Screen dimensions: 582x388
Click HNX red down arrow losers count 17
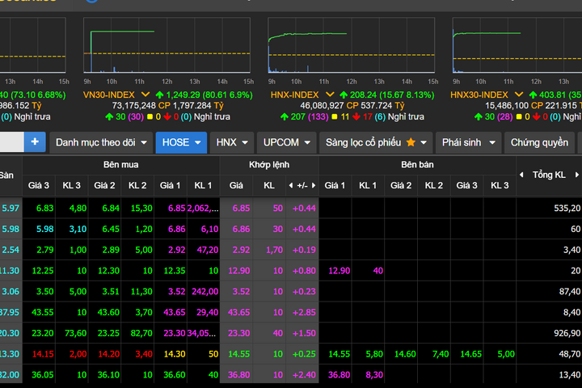(x=362, y=117)
